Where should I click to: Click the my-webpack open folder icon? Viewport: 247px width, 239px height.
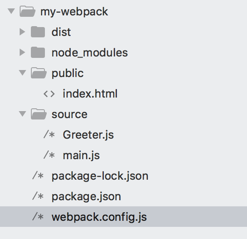(28, 11)
